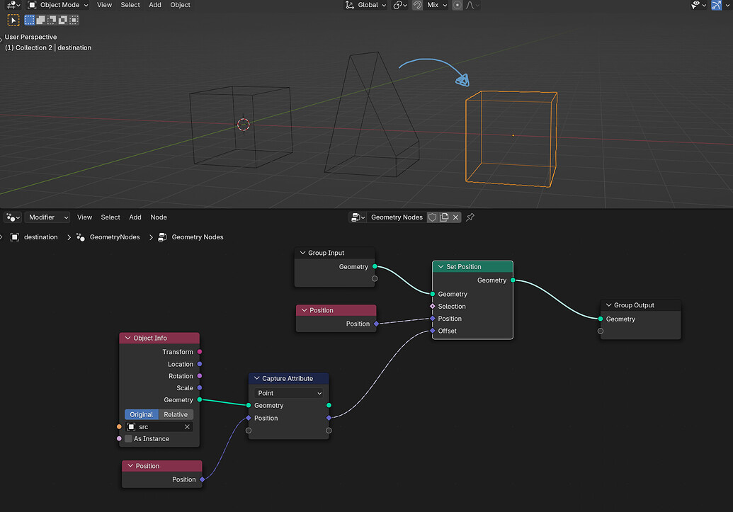Open the 3D viewport editor type menu

[x=13, y=5]
